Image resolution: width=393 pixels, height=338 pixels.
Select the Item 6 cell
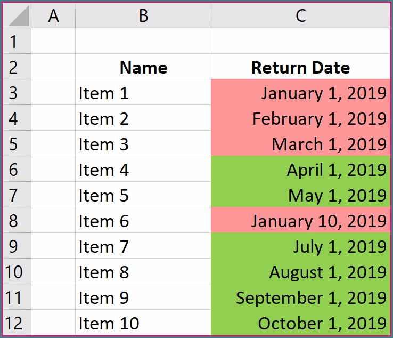143,221
